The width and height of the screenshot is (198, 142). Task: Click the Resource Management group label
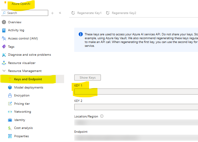coord(25,71)
